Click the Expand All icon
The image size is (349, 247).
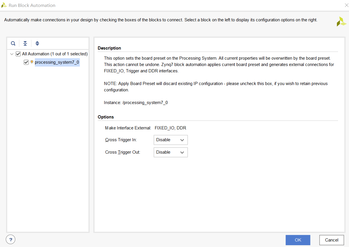[x=37, y=44]
